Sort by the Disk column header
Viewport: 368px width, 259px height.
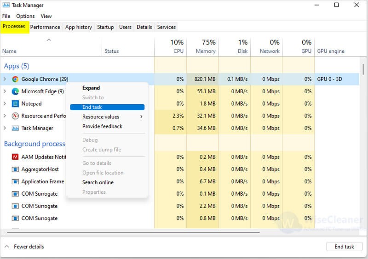coord(235,47)
